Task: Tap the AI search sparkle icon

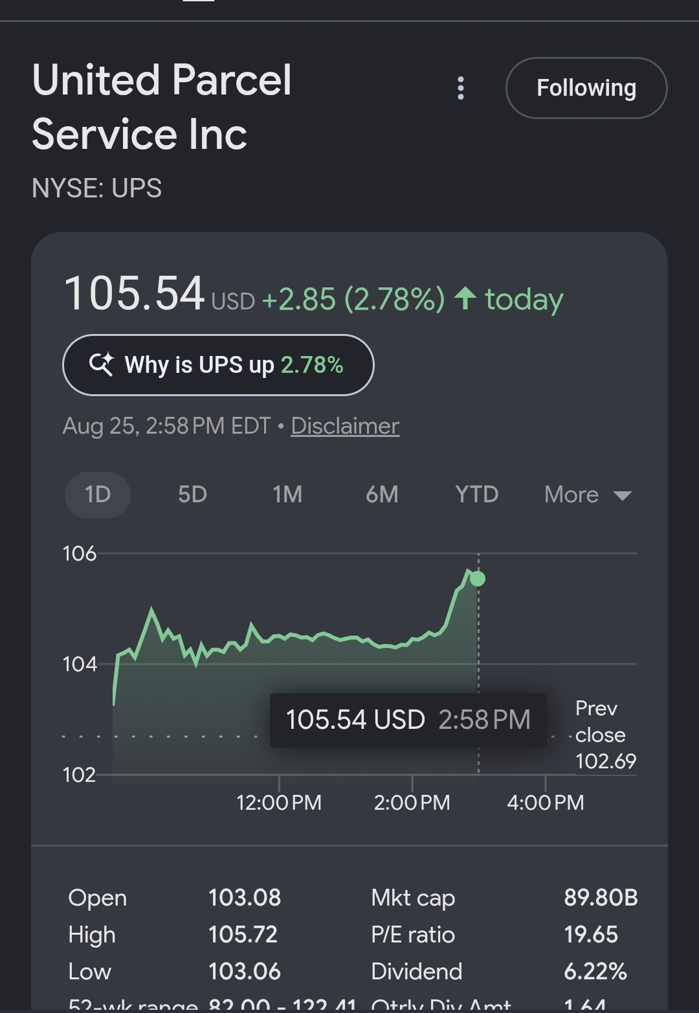Action: click(x=101, y=364)
